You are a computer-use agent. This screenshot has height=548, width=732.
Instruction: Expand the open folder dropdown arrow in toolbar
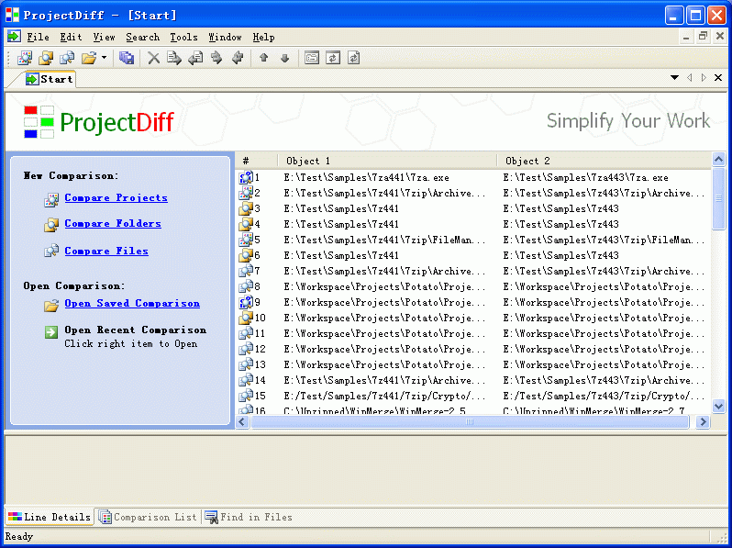pos(104,58)
